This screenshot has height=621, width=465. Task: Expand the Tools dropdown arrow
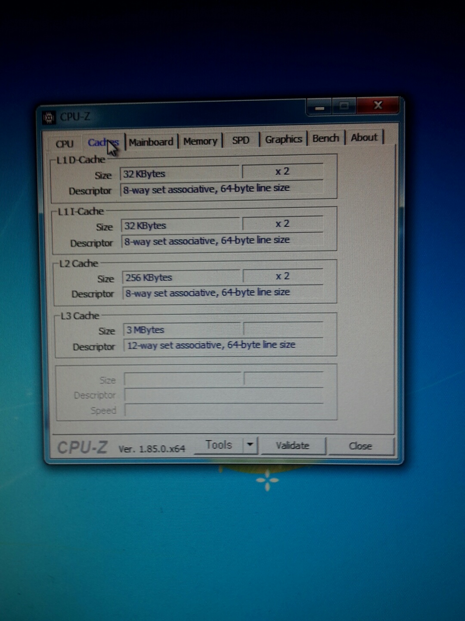(250, 445)
